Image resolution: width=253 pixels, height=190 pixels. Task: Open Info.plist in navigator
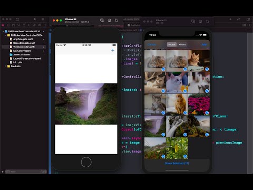[18, 62]
